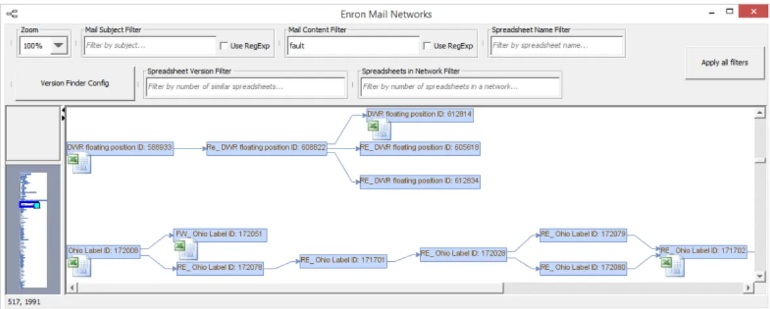Click the 517, 1991 status bar coordinates
The image size is (770, 309).
pos(25,302)
